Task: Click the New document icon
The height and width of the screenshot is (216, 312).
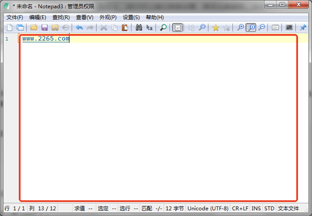Action: pos(10,27)
